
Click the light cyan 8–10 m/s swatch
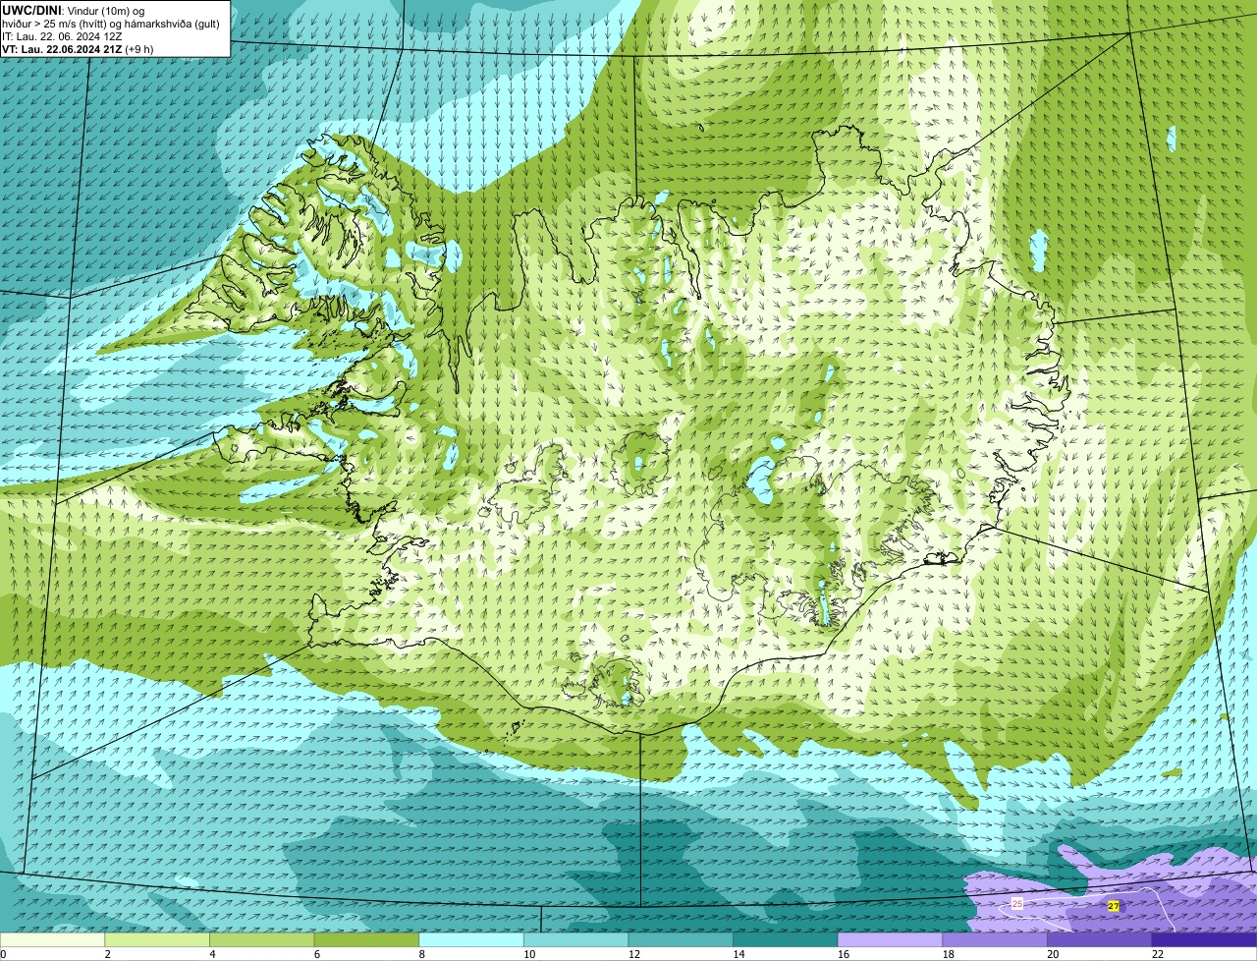pyautogui.click(x=471, y=940)
